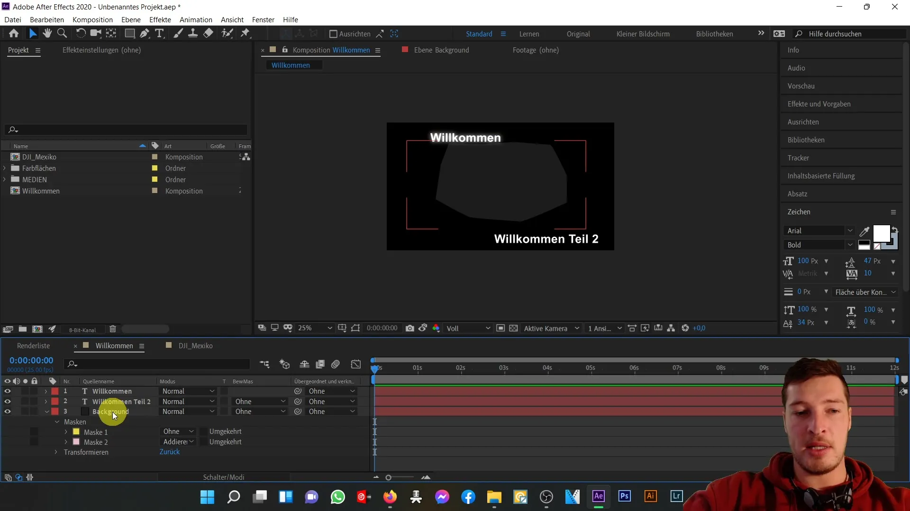Select the Effekte menu item
The width and height of the screenshot is (910, 511).
160,19
